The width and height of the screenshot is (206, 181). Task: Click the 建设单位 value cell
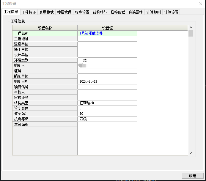coord(107,44)
